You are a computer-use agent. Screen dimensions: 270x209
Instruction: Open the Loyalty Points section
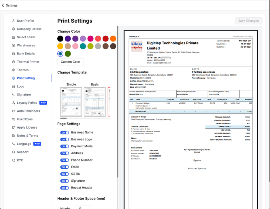coord(27,103)
